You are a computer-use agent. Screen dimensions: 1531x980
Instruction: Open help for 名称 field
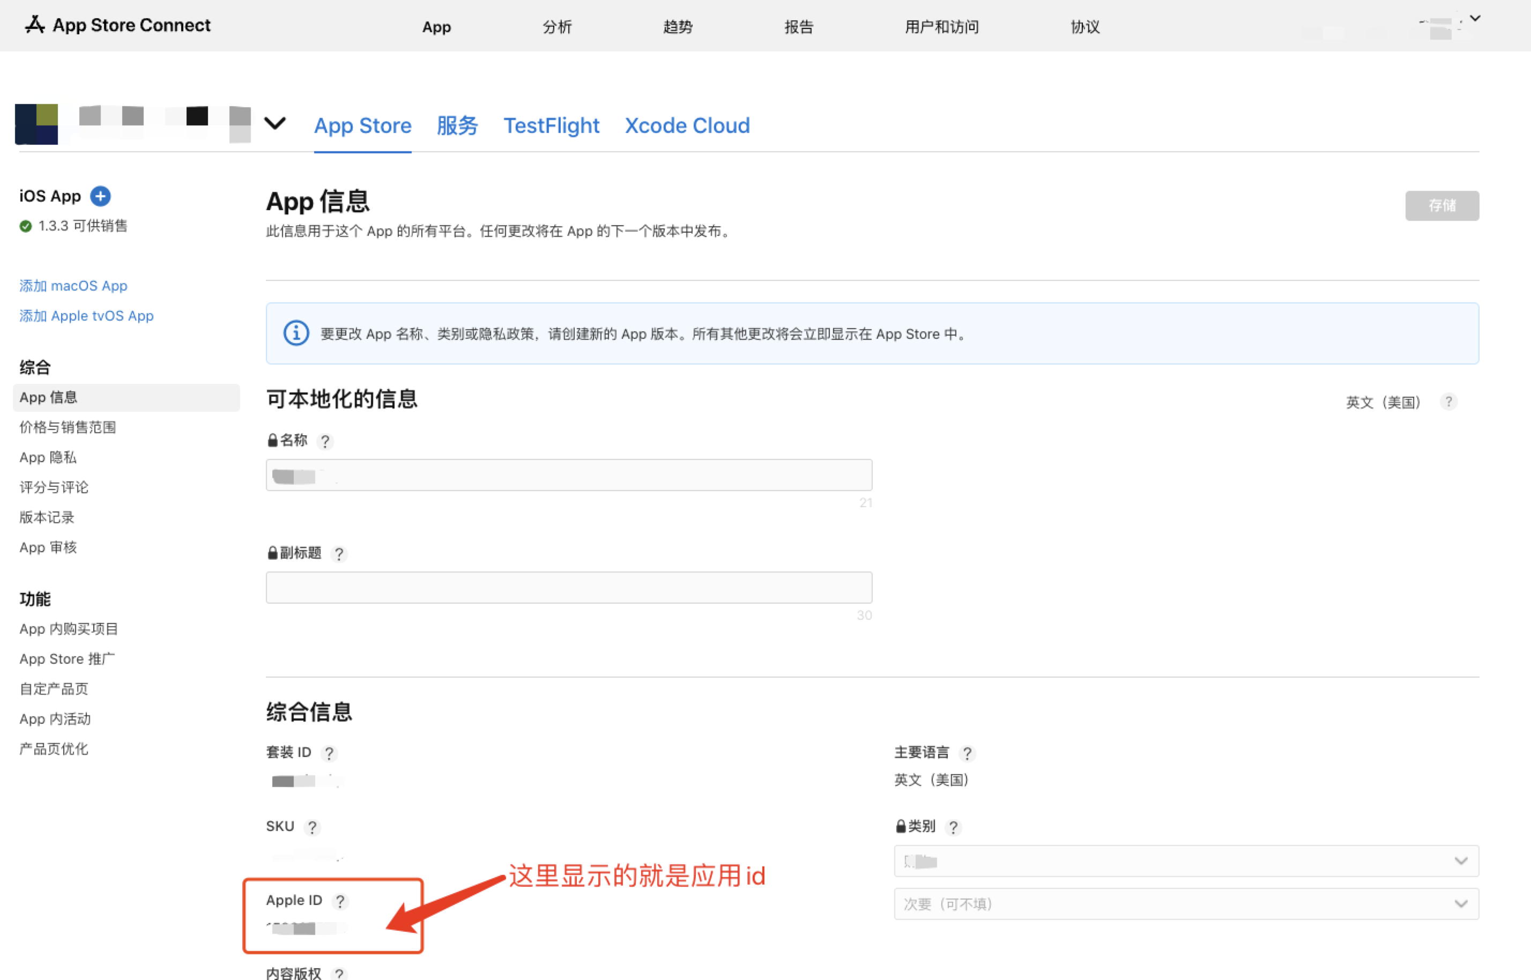[x=324, y=441]
